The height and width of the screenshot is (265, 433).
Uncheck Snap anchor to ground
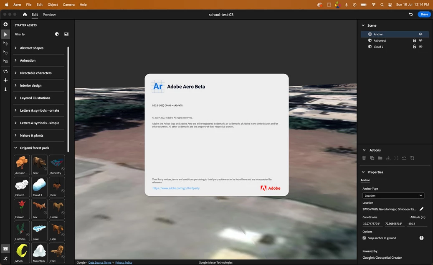click(x=364, y=238)
